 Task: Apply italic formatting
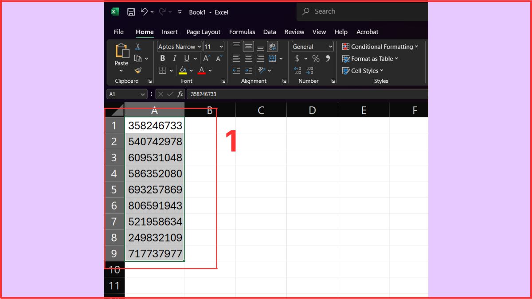point(175,58)
